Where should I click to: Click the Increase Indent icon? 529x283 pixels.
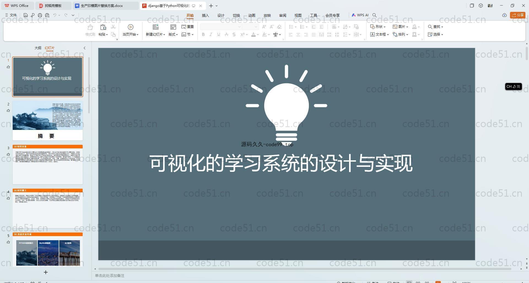[321, 27]
